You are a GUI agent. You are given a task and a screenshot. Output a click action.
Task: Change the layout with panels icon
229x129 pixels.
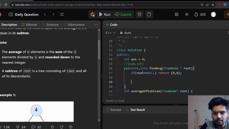(x=176, y=14)
